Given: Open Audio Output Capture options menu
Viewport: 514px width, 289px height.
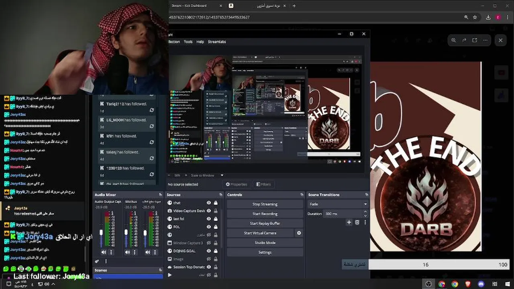Looking at the screenshot, I should pos(111,252).
